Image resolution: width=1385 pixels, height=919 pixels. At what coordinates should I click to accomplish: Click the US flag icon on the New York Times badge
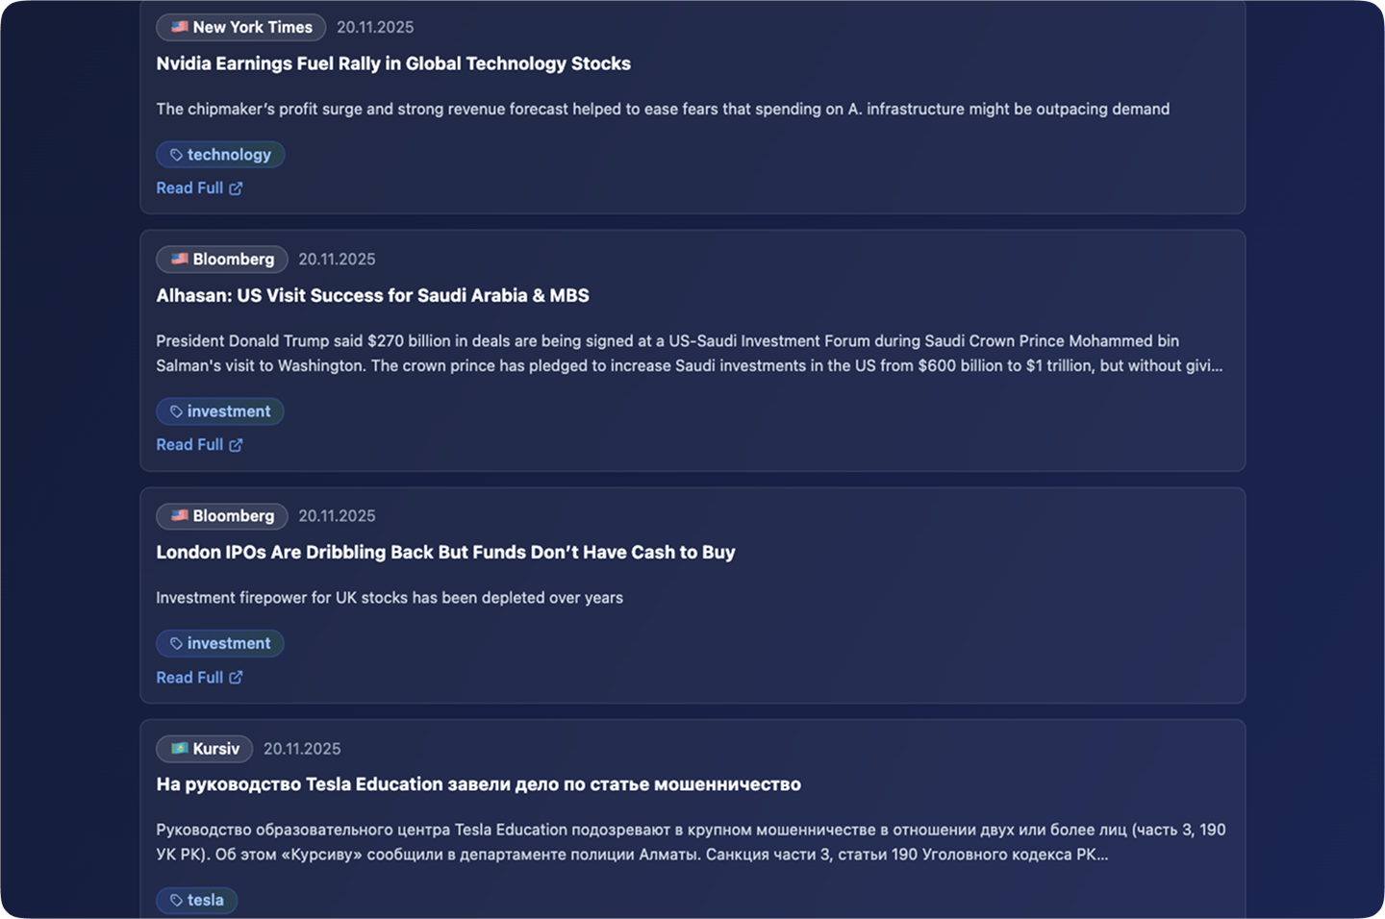tap(180, 27)
